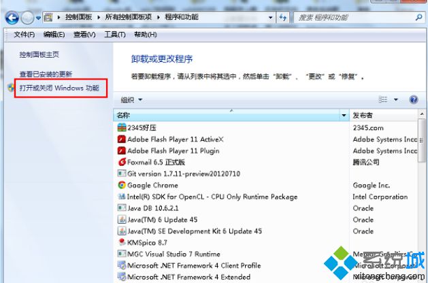Select KMSpico 8.7 program name

click(147, 243)
